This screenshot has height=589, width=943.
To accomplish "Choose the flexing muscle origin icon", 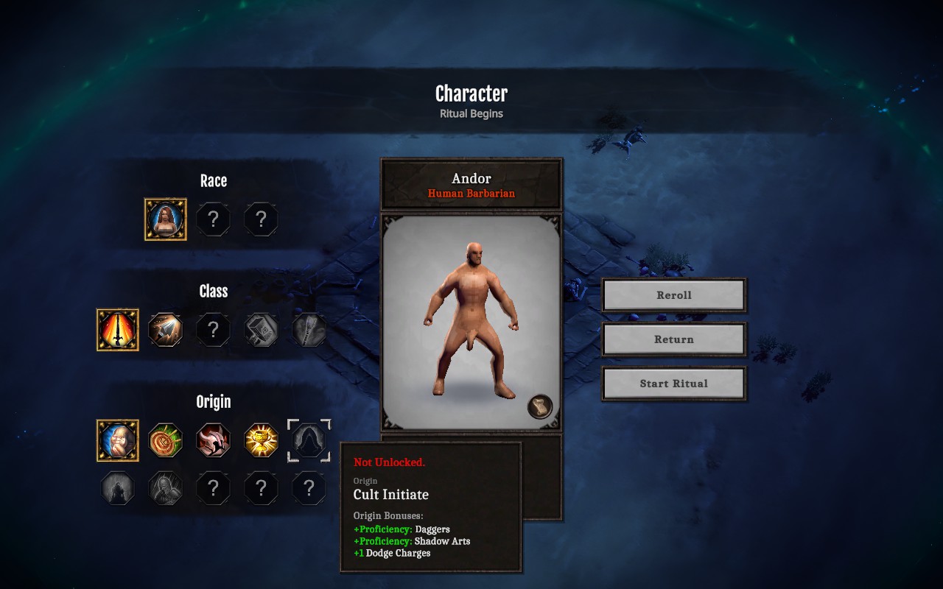I will tap(118, 440).
